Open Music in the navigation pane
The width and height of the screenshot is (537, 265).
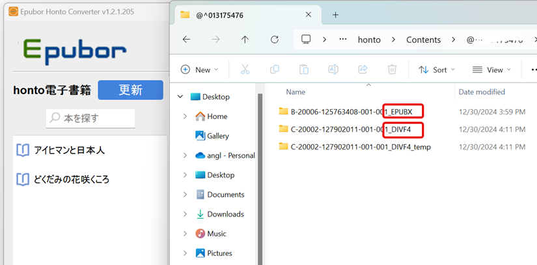click(x=211, y=234)
